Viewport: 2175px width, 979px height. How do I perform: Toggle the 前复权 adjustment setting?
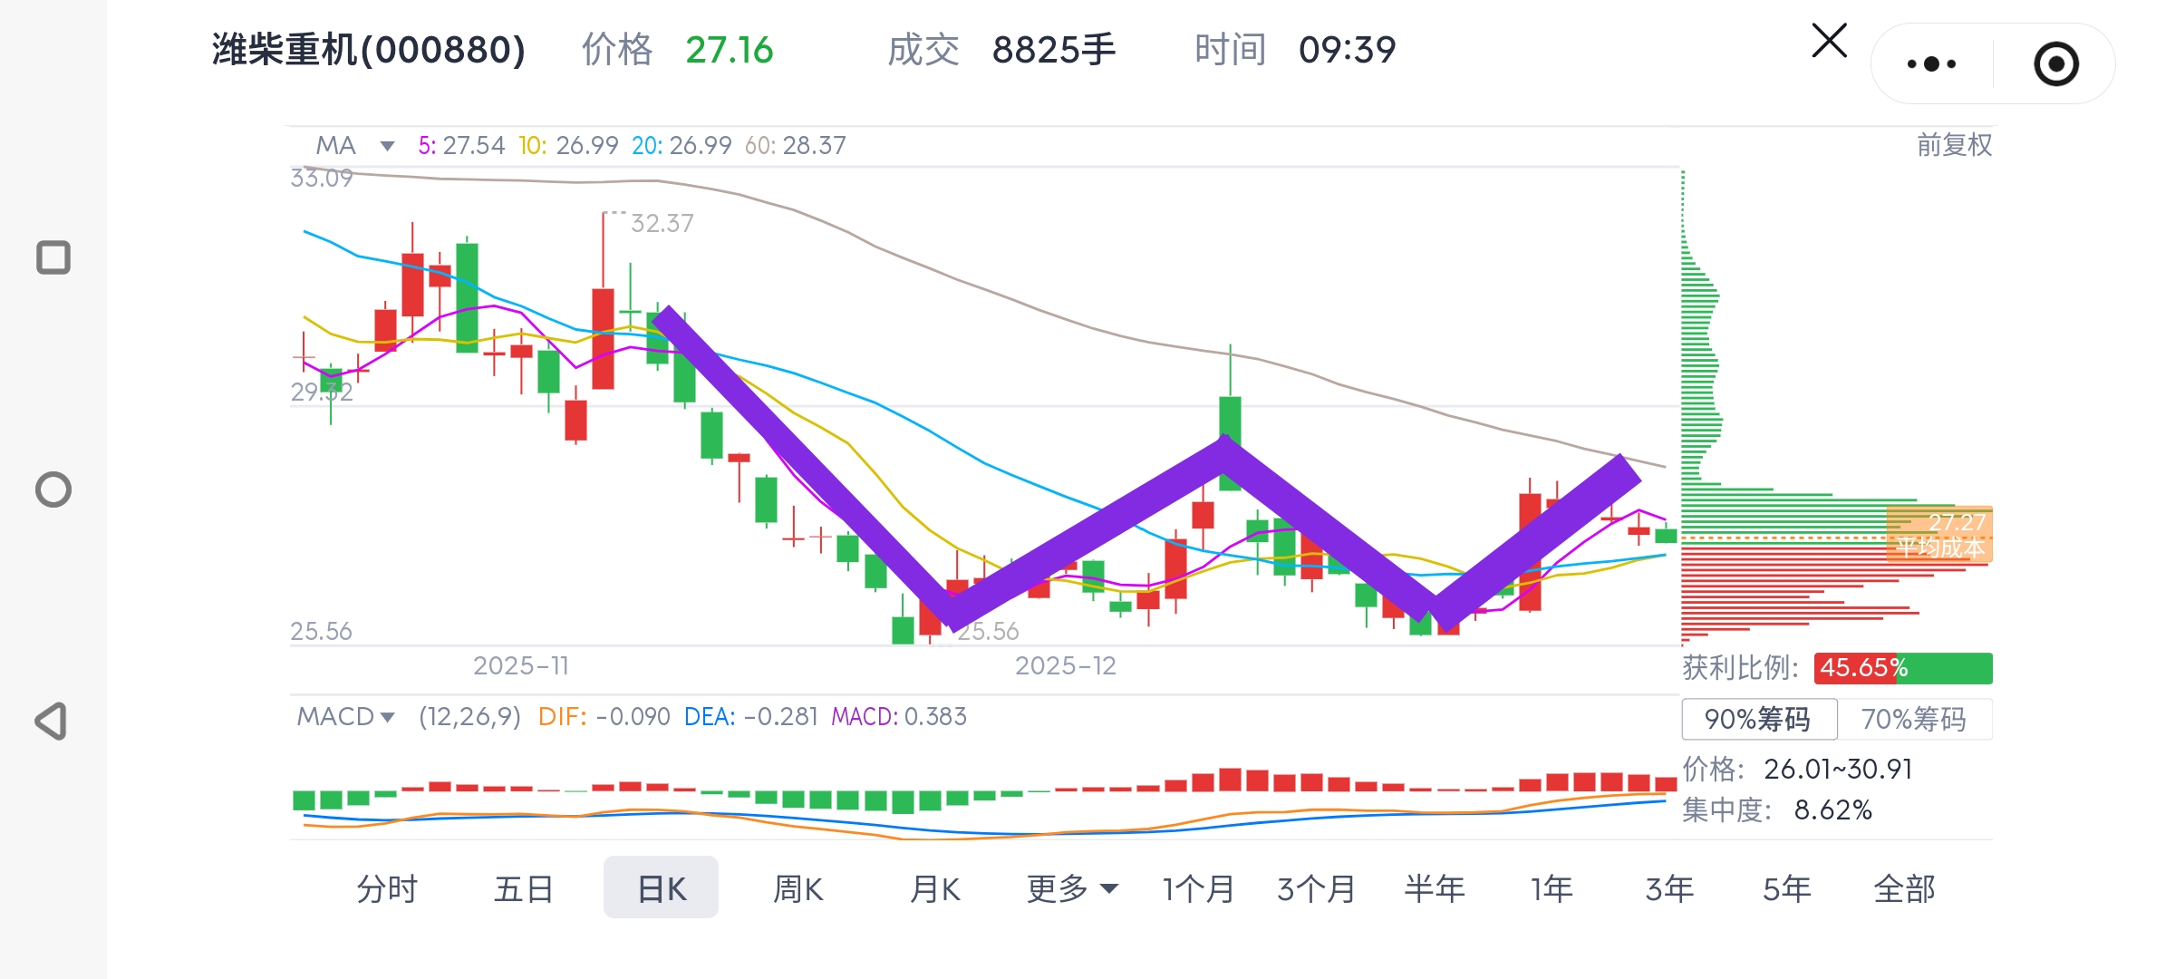point(1954,145)
